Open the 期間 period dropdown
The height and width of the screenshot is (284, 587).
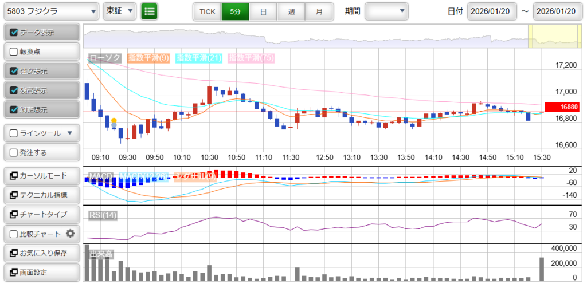pyautogui.click(x=386, y=11)
